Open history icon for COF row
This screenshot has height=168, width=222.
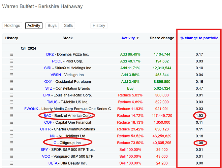click(x=11, y=122)
